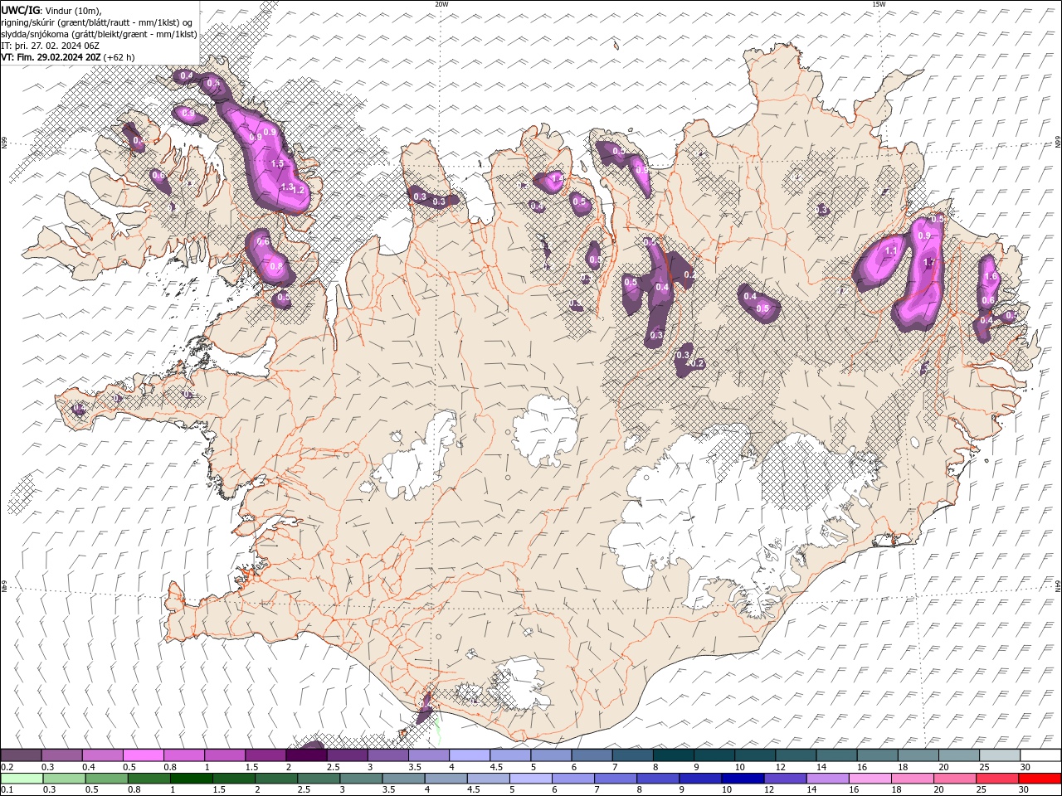Select top-row swatch starting at 12
Screen dimensions: 1062x796
pos(796,755)
